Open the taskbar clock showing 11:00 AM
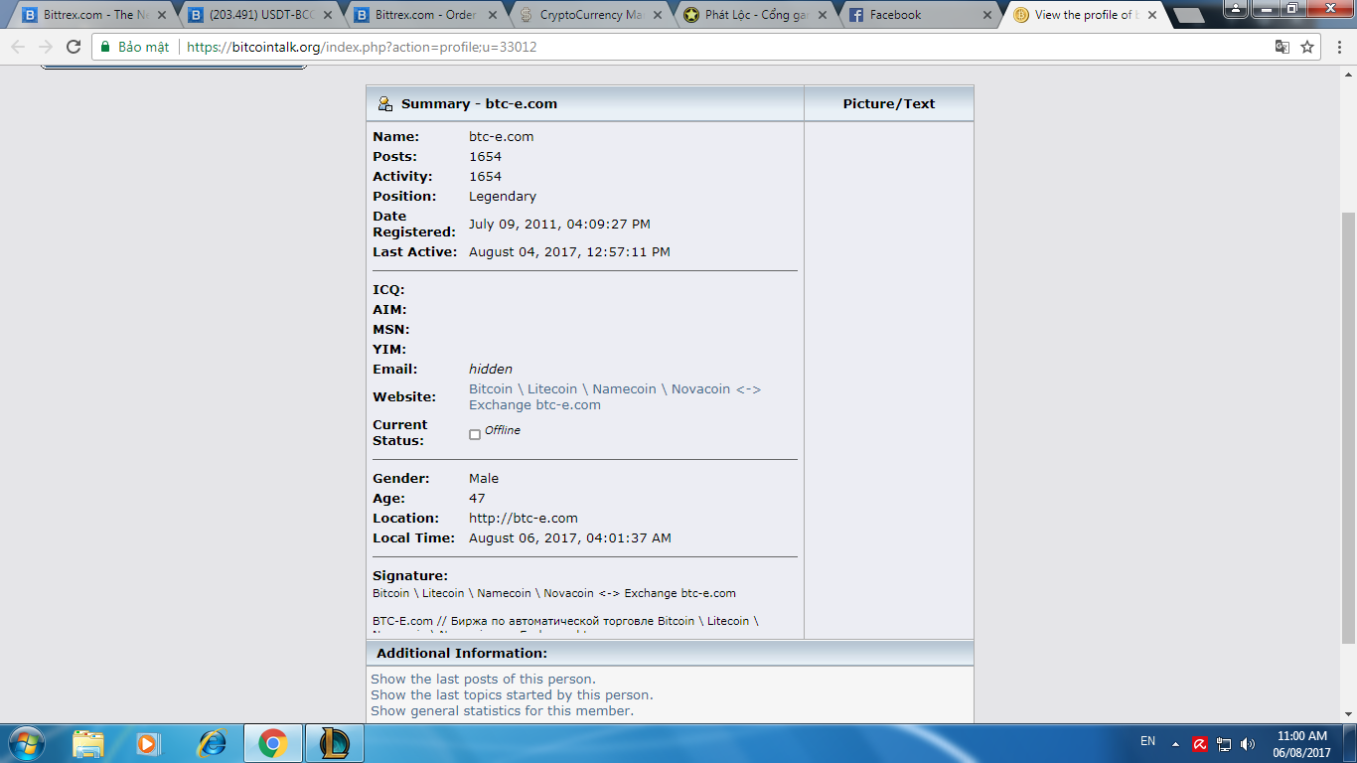The image size is (1357, 763). point(1301,743)
